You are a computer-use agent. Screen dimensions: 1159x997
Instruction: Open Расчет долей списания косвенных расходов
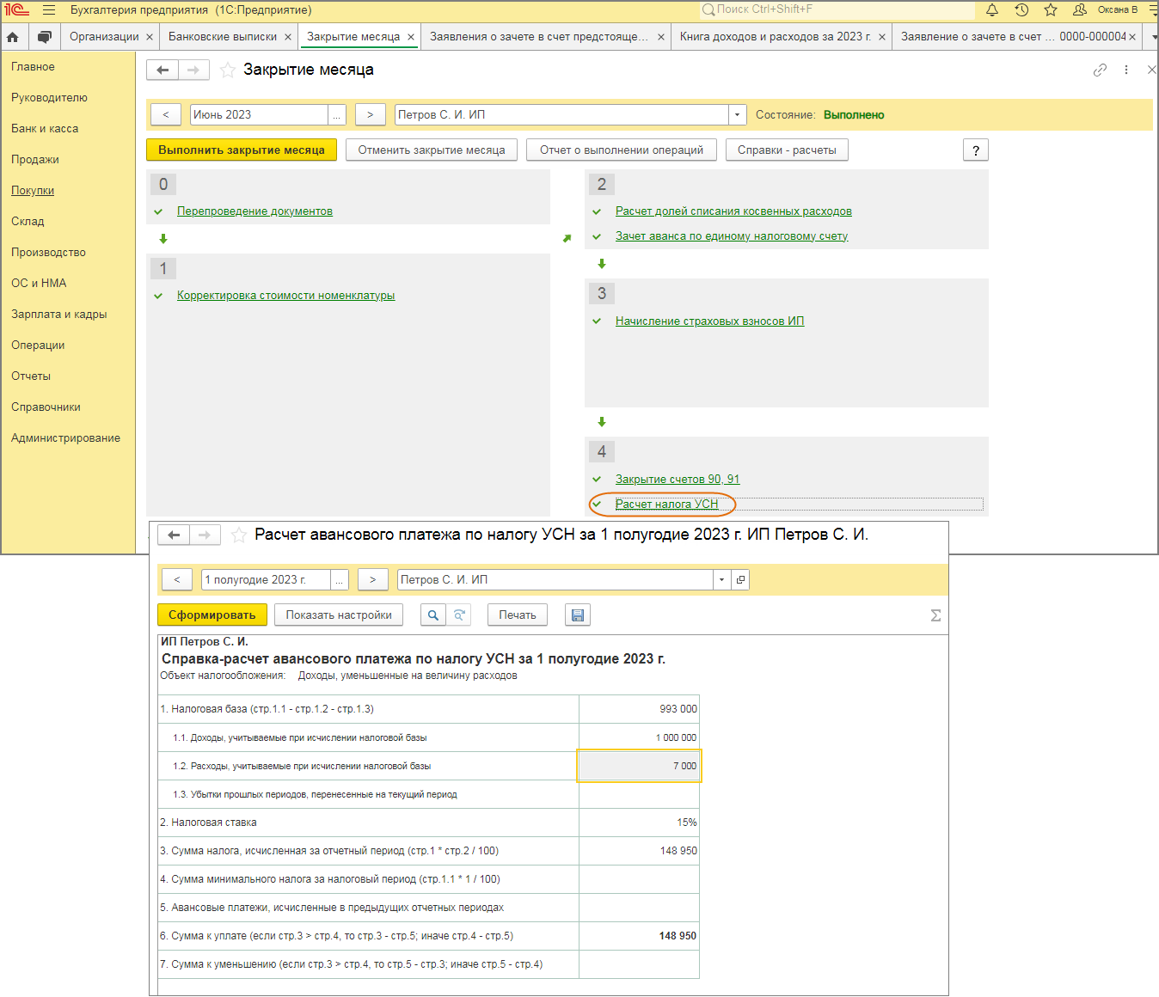coord(733,211)
